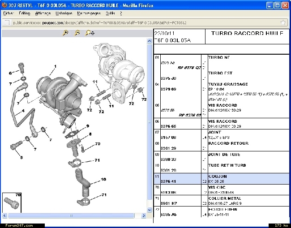
Task: Click the VIS CHC row 70 description
Action: click(x=217, y=187)
